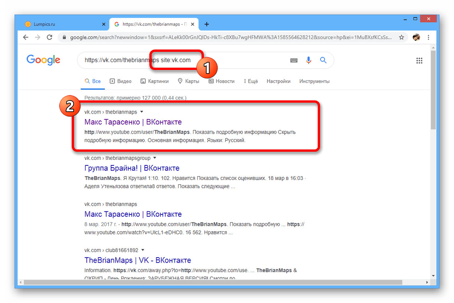Click the site lock icon in address bar
454x303 pixels.
coord(64,37)
